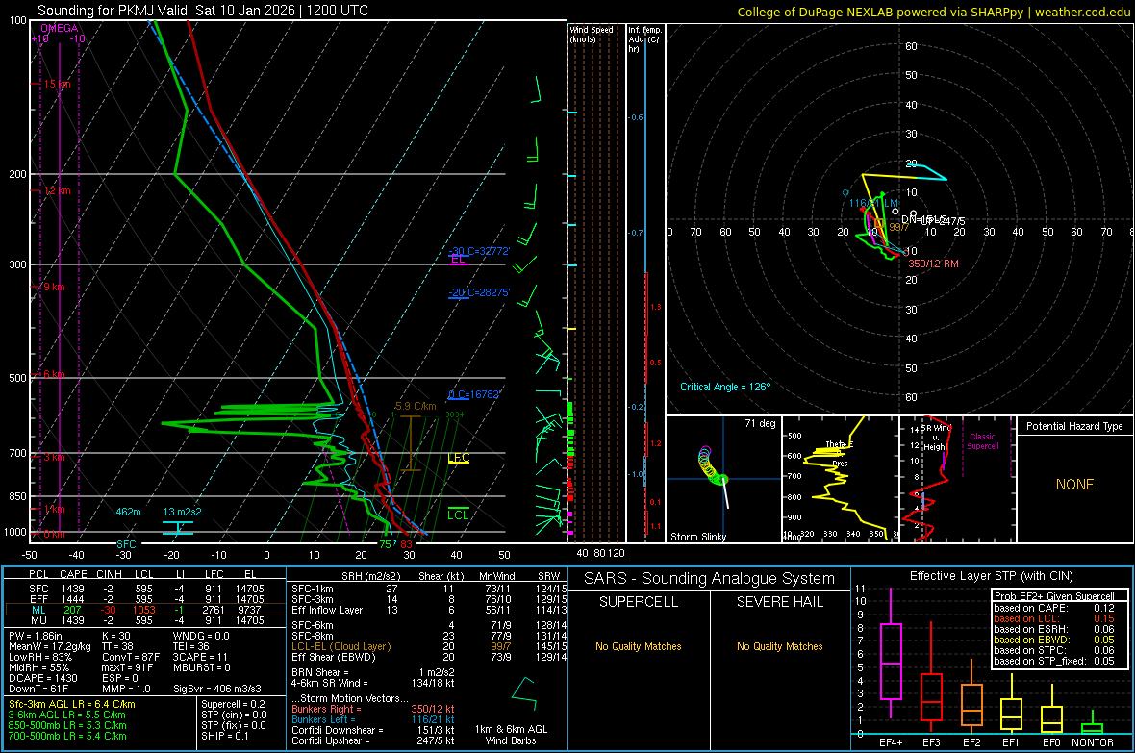Select the 'Wind Speed (knots)' panel header

(592, 34)
